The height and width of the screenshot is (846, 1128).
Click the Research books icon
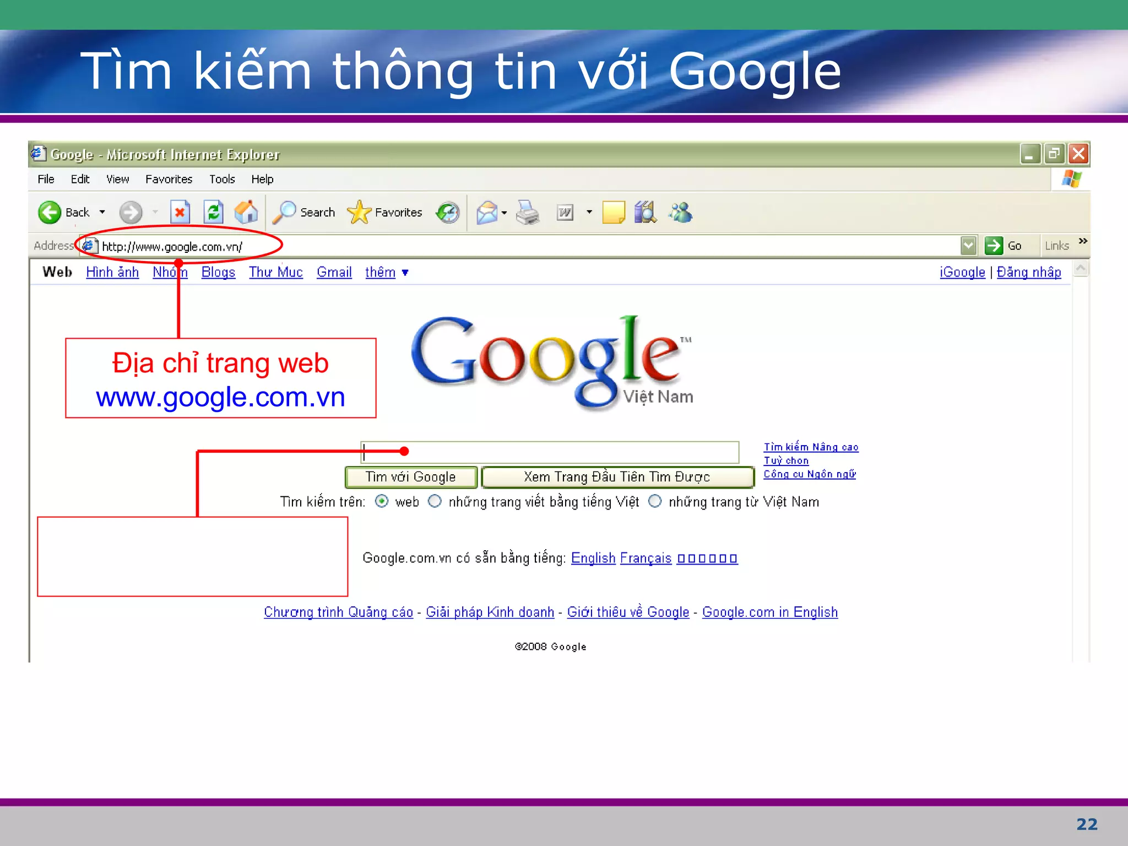(646, 212)
